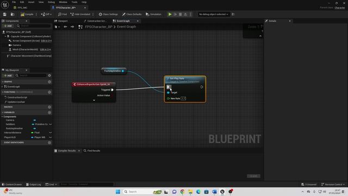Screen dimensions: 348x196
Task: Open play mode options menu
Action: (x=190, y=14)
